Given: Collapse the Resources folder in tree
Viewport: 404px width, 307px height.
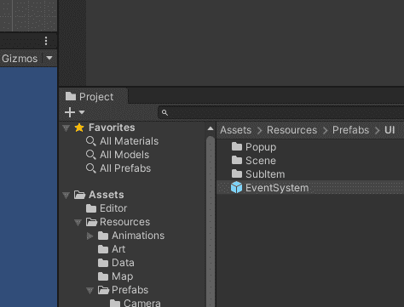Looking at the screenshot, I should pos(78,222).
